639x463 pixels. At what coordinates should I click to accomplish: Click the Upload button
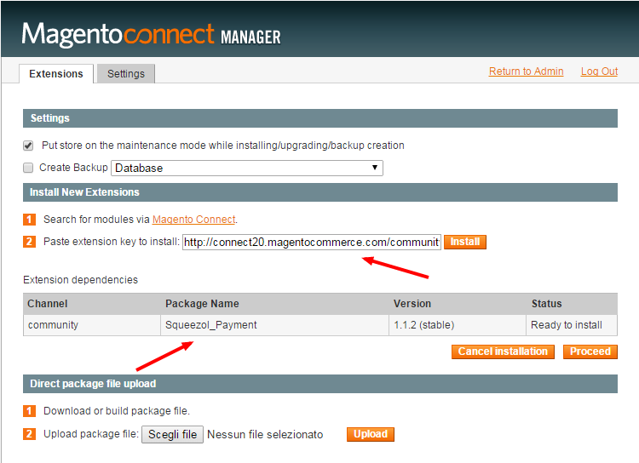(x=371, y=434)
